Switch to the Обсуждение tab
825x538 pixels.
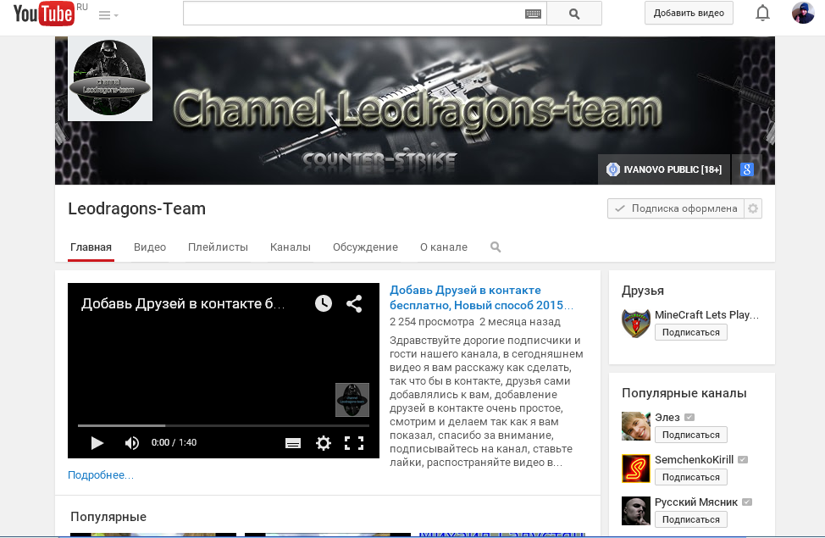click(365, 247)
